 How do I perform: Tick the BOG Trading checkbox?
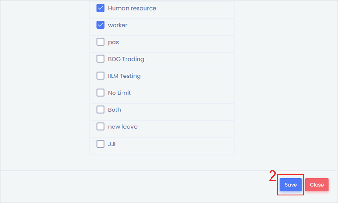100,59
